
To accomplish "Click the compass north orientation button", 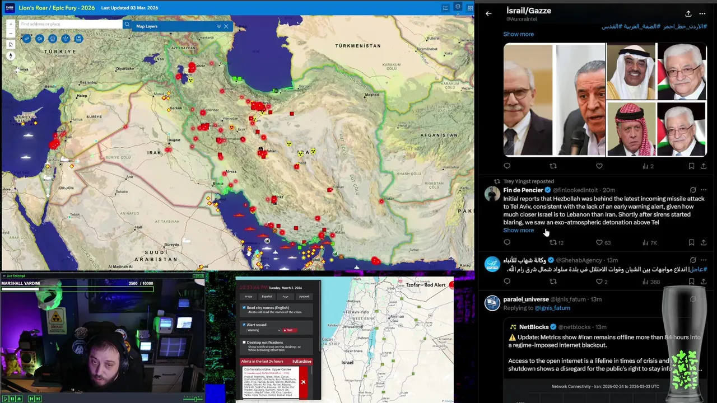I will point(11,56).
